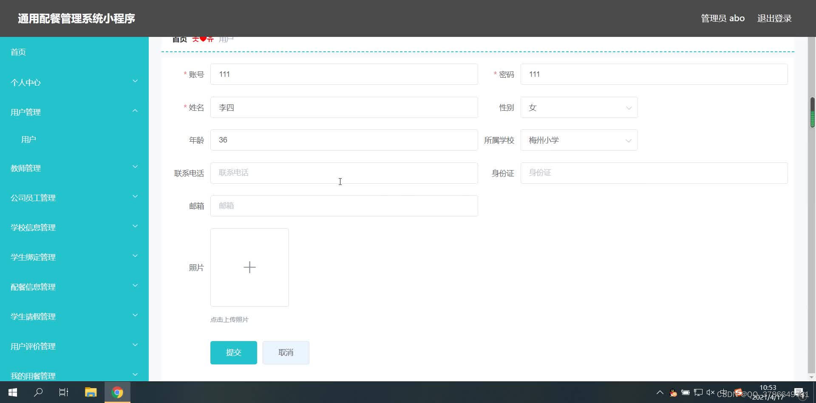Click the page vertical scrollbar thumb
The width and height of the screenshot is (816, 403).
[812, 112]
